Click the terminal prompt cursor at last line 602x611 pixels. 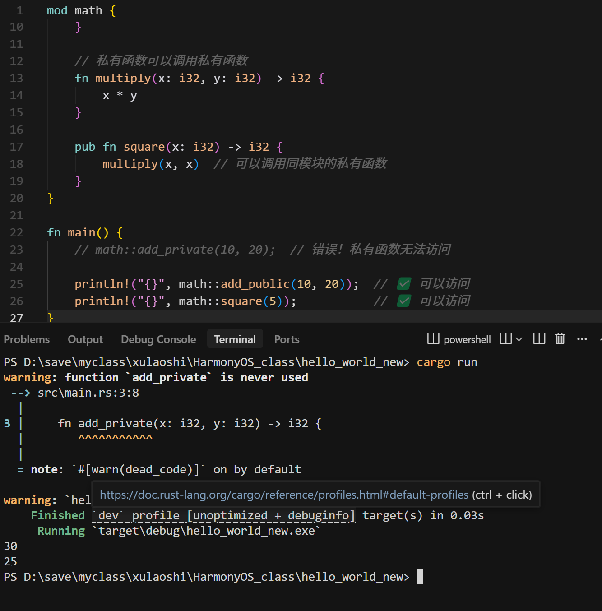point(420,577)
